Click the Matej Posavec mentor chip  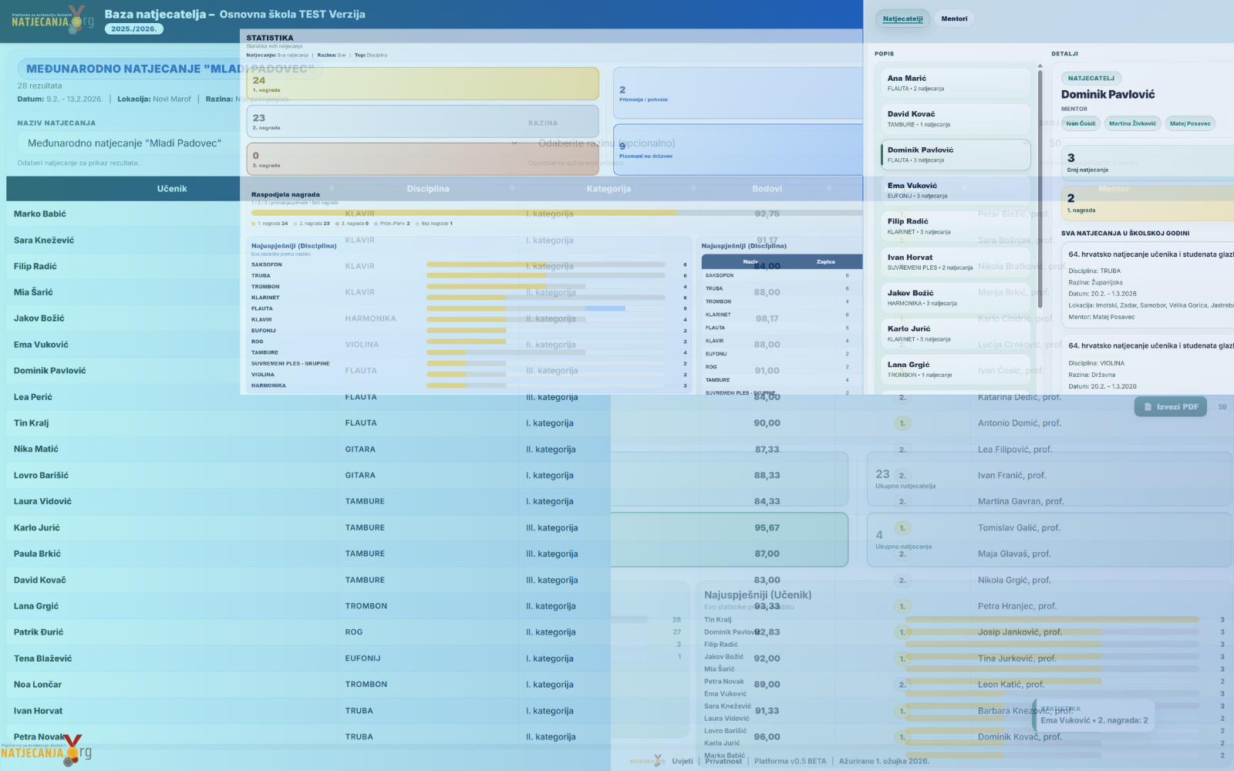(x=1189, y=123)
